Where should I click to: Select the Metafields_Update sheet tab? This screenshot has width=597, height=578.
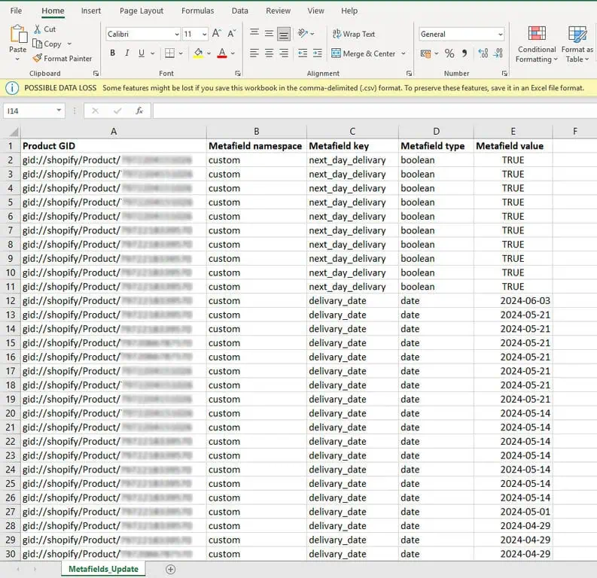pos(103,569)
